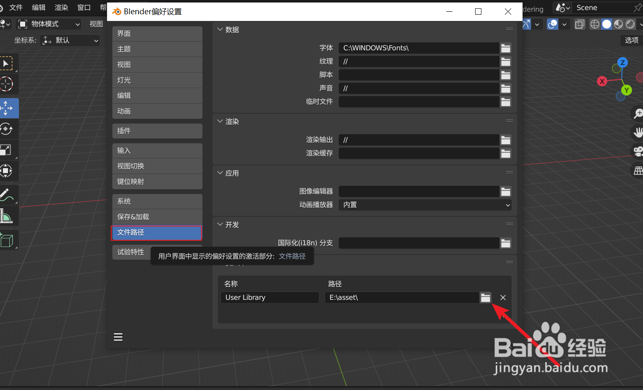
Task: Switch to 主题 preferences tab
Action: 157,49
